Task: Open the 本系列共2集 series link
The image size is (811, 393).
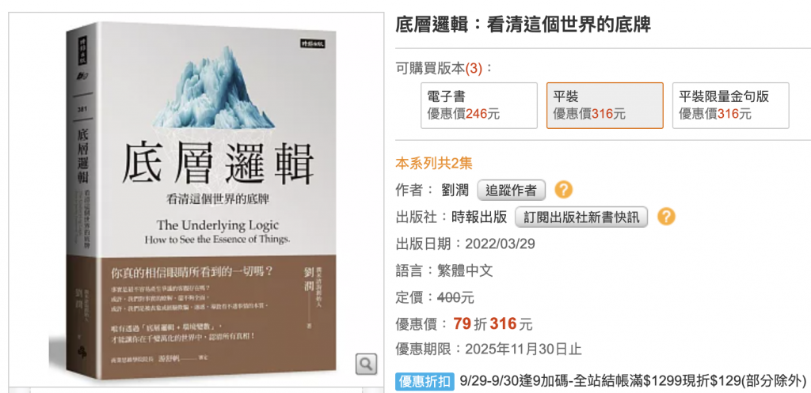Action: coord(434,164)
